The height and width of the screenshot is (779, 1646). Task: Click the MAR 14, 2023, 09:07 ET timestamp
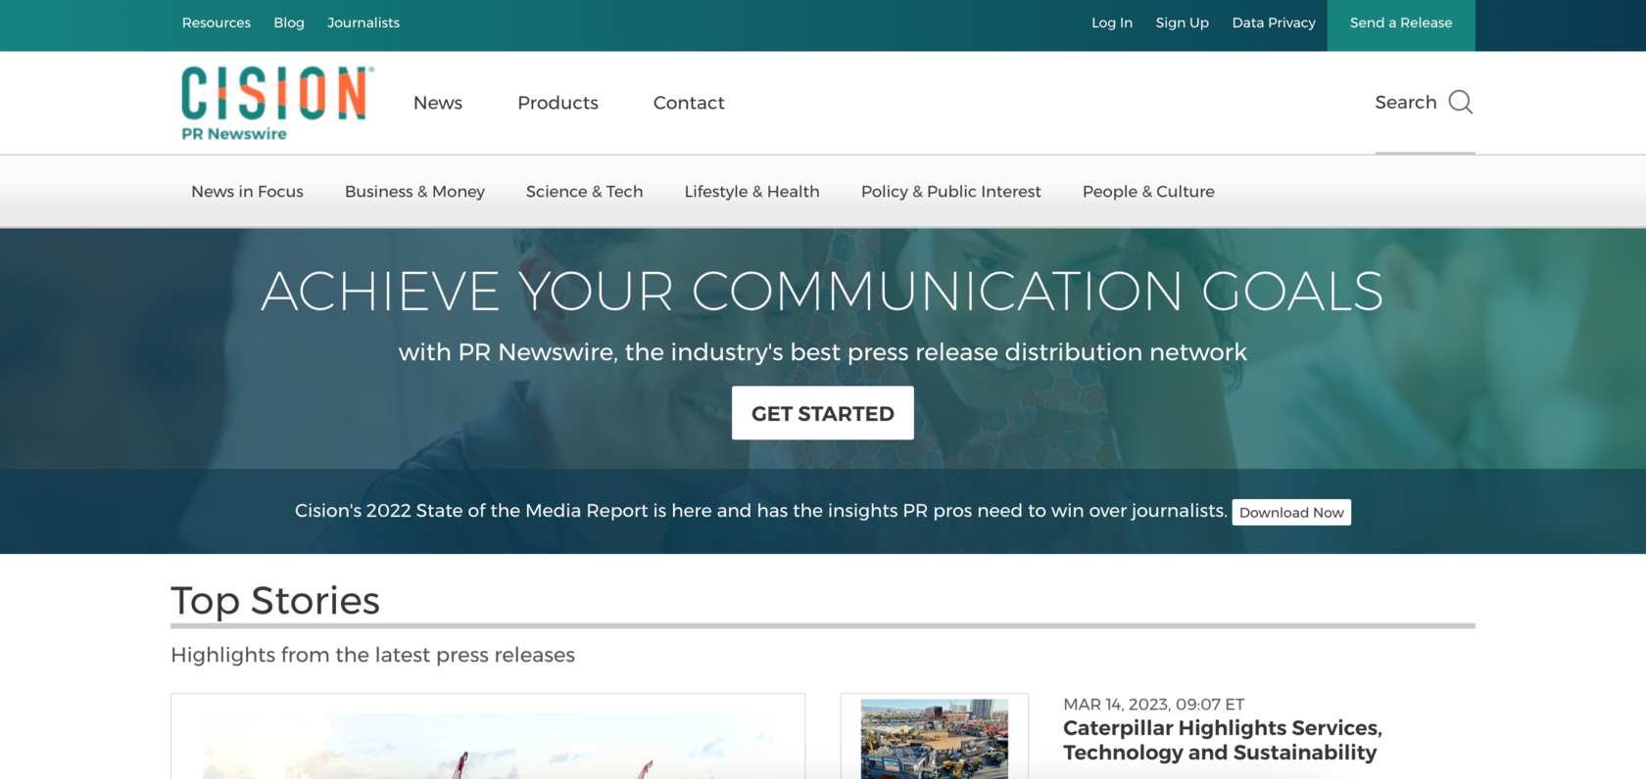1153,705
